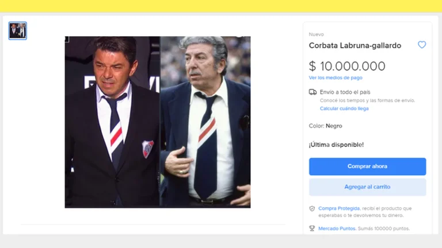
Task: Click the $ 10.000.000 price
Action: point(347,66)
